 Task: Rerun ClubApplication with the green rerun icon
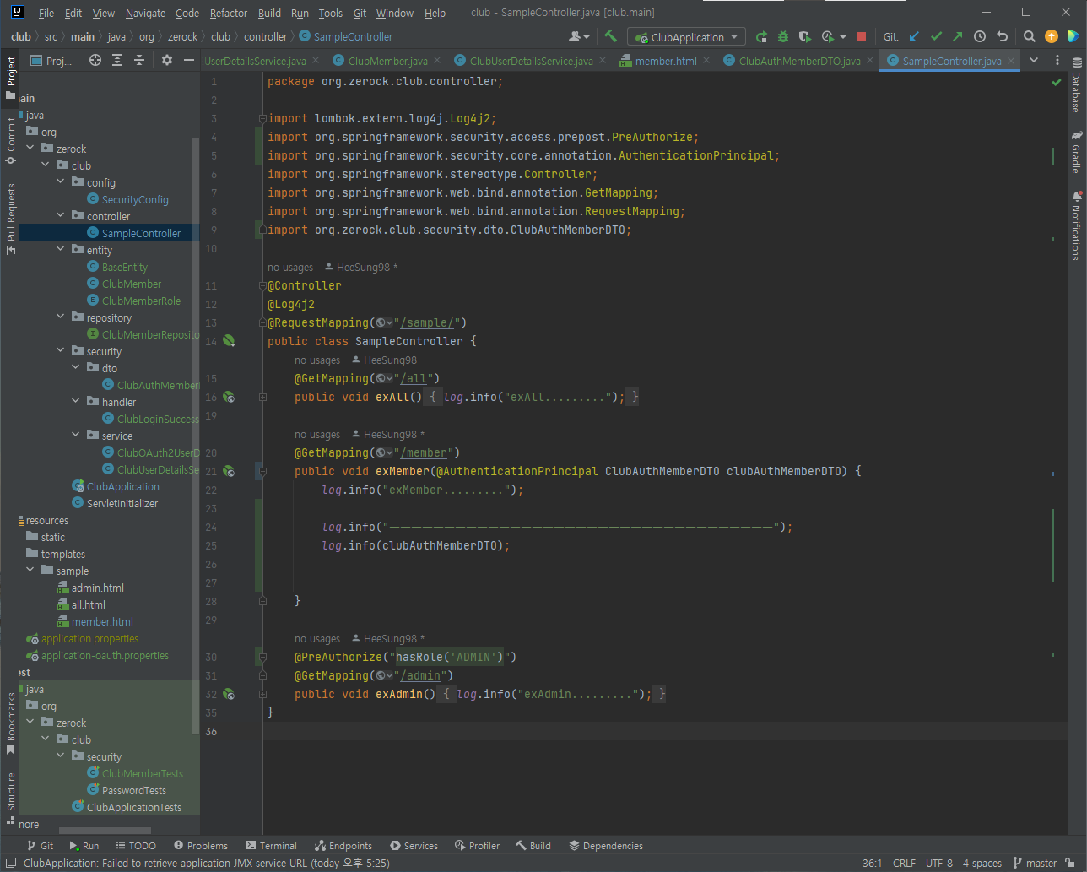(x=761, y=36)
